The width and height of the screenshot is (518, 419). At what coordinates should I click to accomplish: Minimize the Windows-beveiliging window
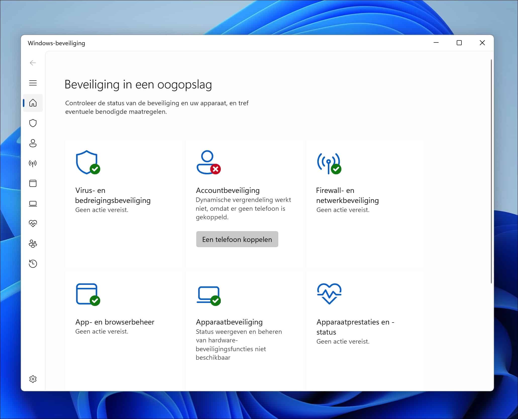pos(436,43)
